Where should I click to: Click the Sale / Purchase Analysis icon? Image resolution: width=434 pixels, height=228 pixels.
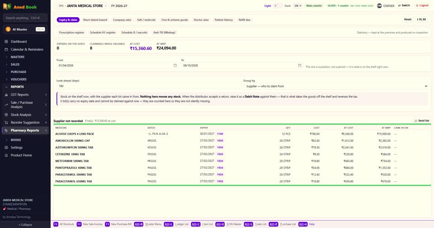coord(6,104)
